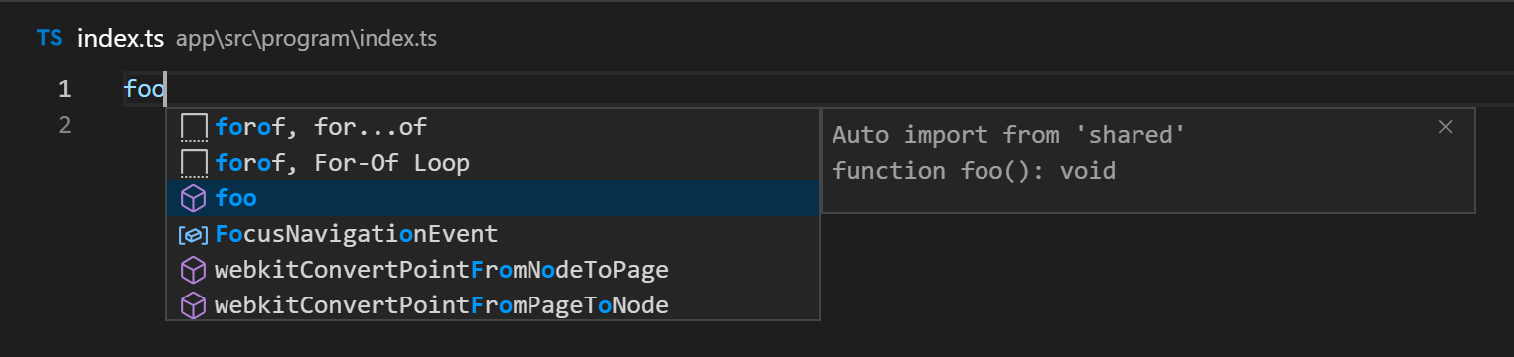This screenshot has width=1514, height=357.
Task: Click the cube icon beside foo
Action: tap(193, 198)
